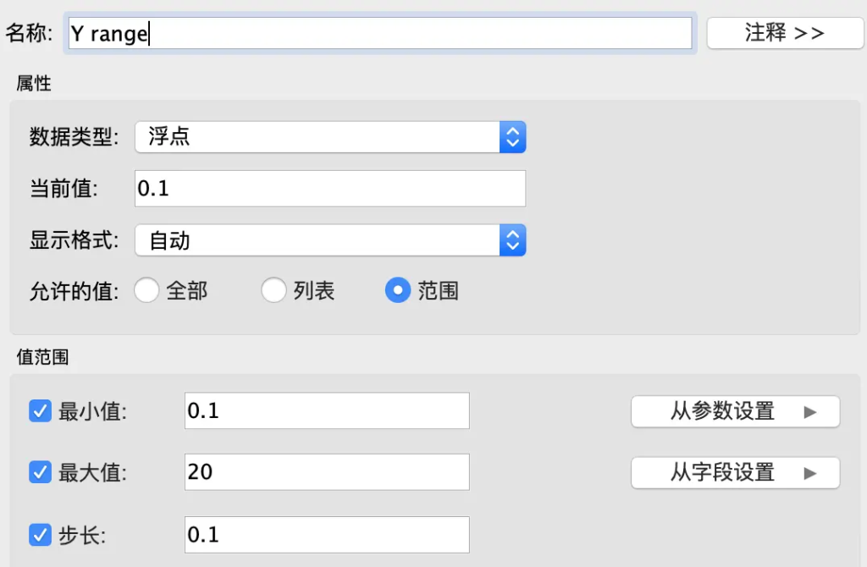Uncheck the 最小值 checkbox
This screenshot has height=567, width=867.
(x=40, y=411)
